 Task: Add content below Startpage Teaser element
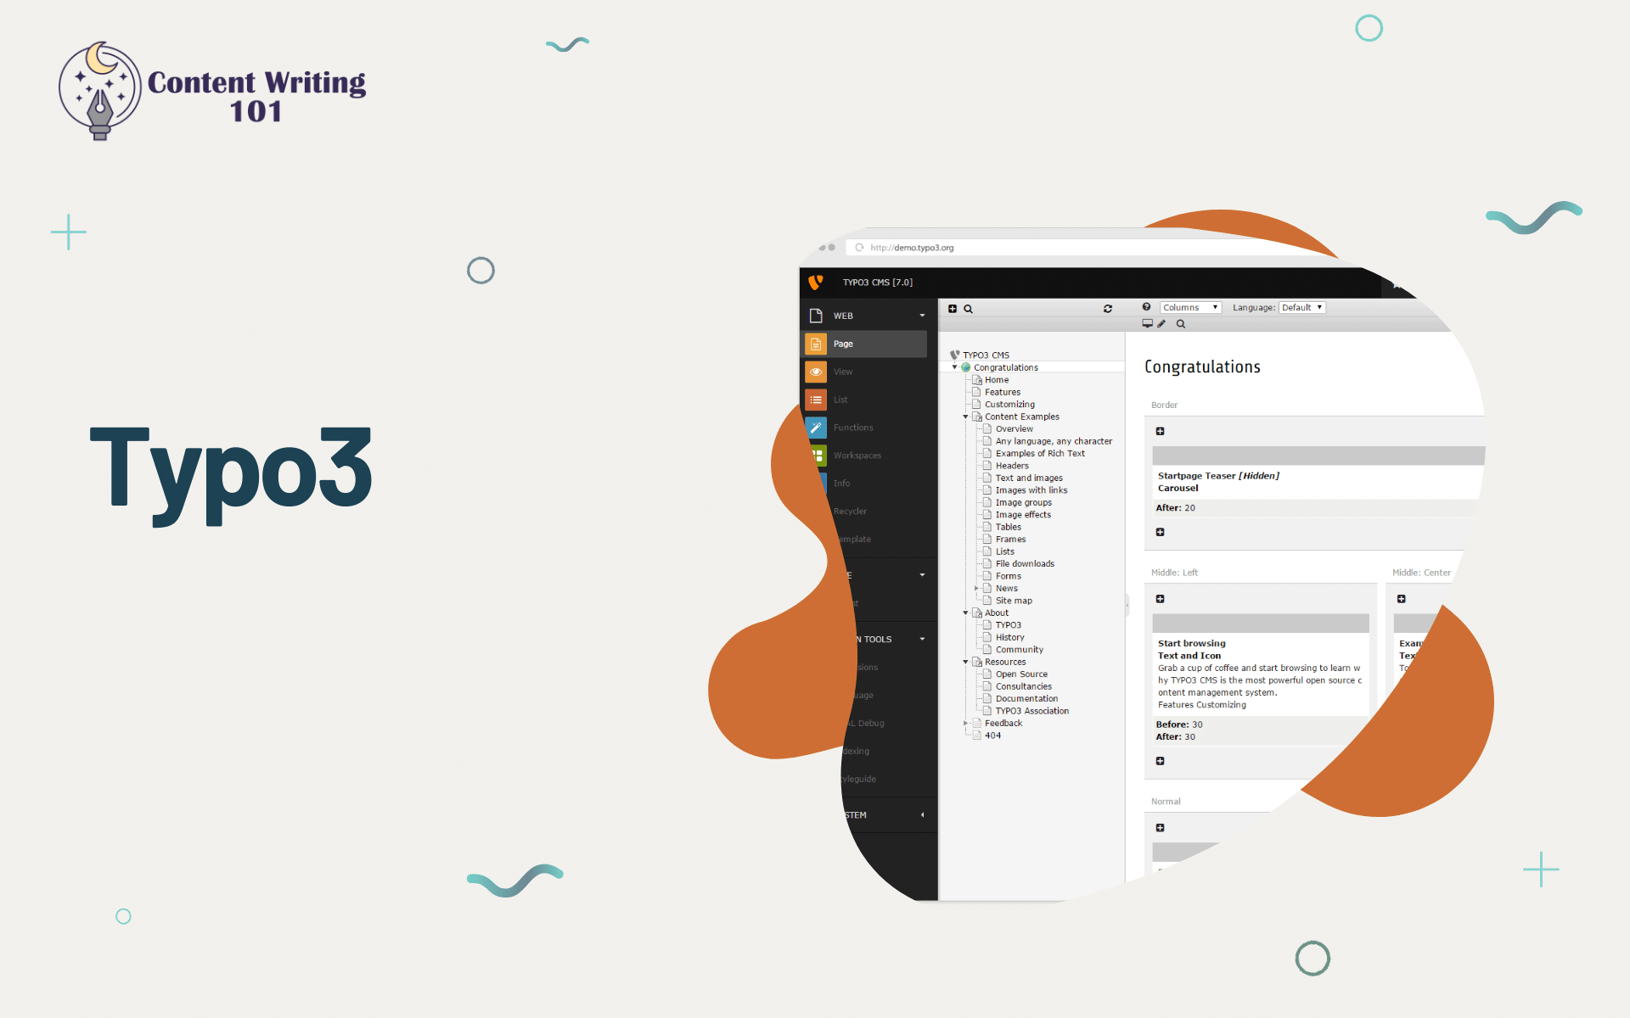pyautogui.click(x=1160, y=532)
